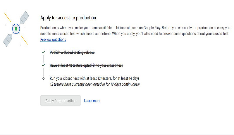This screenshot has width=234, height=135.
Task: Click the italic '12 days continuously' status line
Action: pos(94,84)
